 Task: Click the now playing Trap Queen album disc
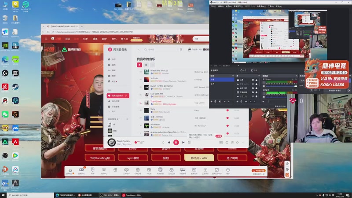point(111,142)
